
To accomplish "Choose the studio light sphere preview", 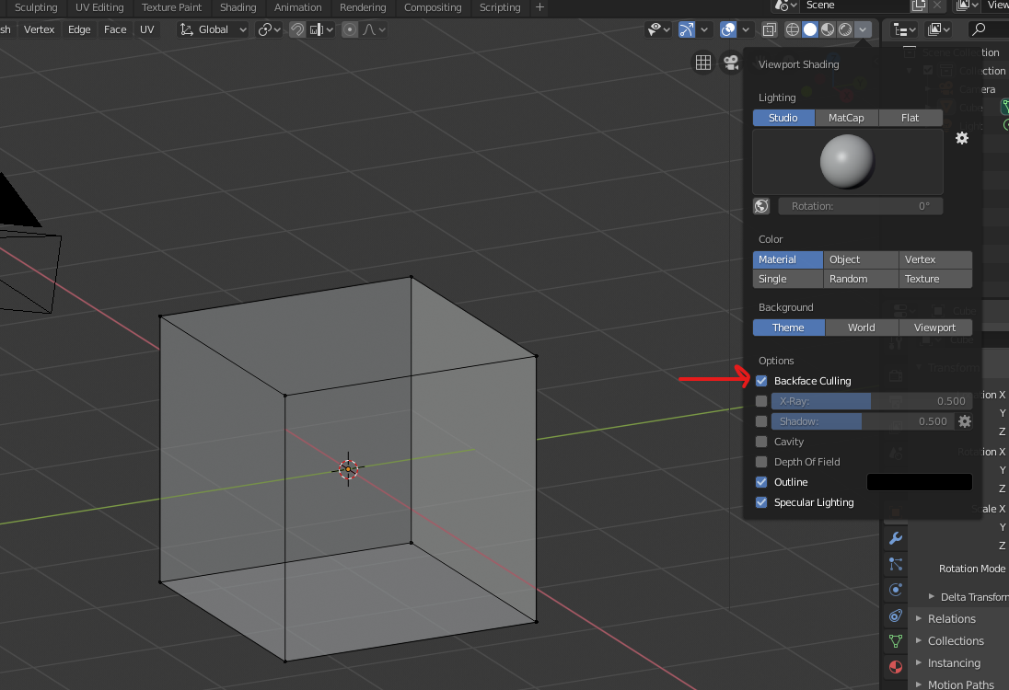I will [847, 161].
